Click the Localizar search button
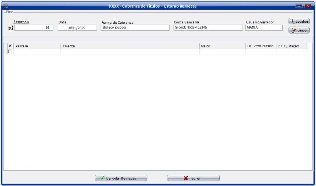The image size is (316, 186). tap(299, 21)
